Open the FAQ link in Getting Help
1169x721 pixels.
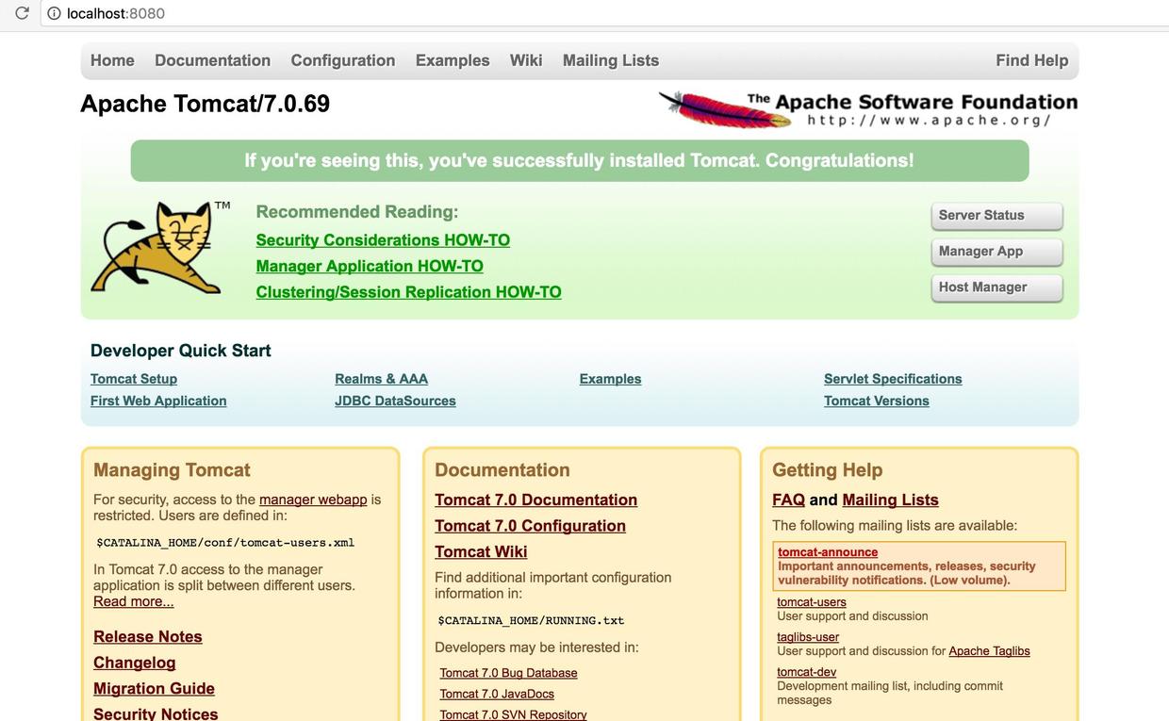pyautogui.click(x=788, y=500)
